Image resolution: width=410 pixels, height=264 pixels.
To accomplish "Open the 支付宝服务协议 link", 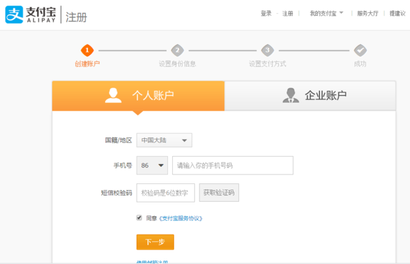I will [180, 218].
